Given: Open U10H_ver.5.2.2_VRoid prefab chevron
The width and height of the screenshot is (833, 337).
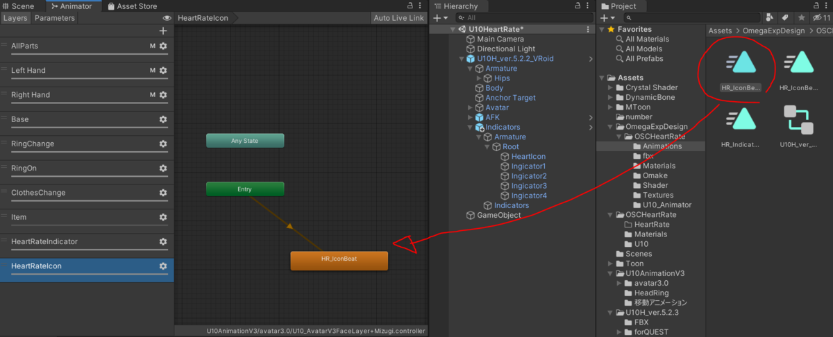Looking at the screenshot, I should 591,59.
